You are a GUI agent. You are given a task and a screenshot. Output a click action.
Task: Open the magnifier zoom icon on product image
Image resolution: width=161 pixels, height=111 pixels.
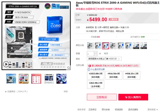68,68
